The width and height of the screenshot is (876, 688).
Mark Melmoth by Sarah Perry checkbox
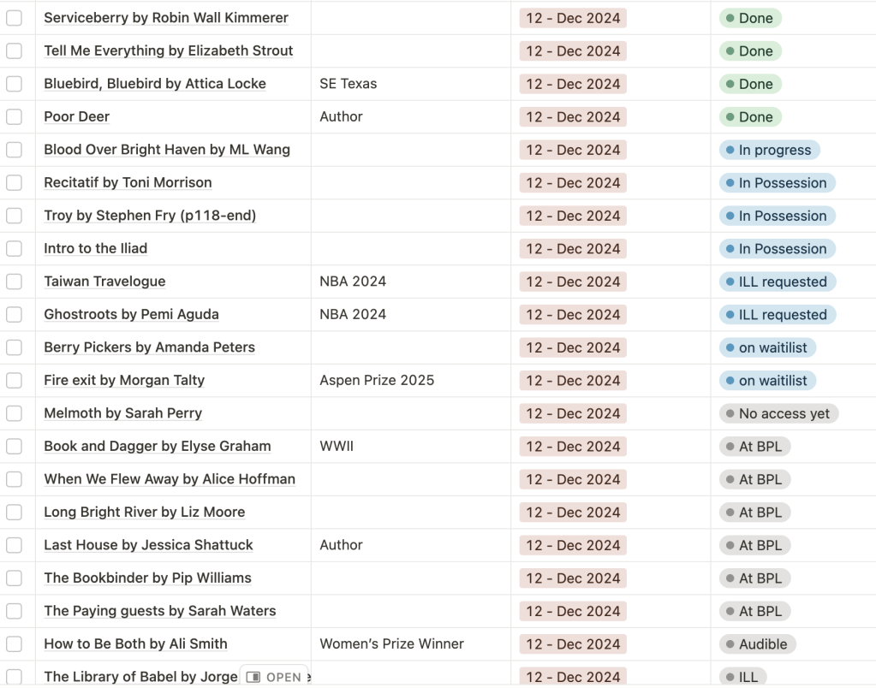coord(14,413)
